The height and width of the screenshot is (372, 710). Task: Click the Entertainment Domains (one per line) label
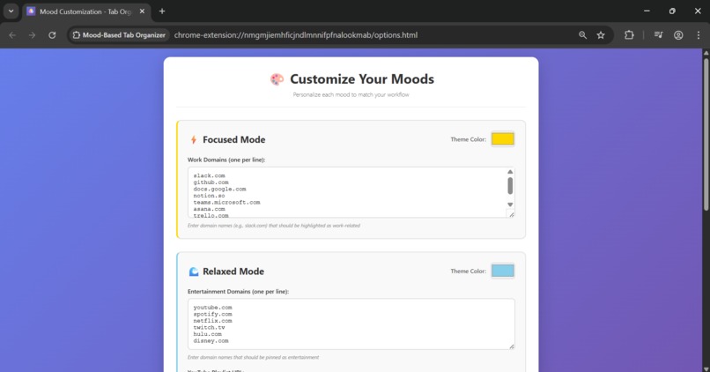pyautogui.click(x=238, y=292)
